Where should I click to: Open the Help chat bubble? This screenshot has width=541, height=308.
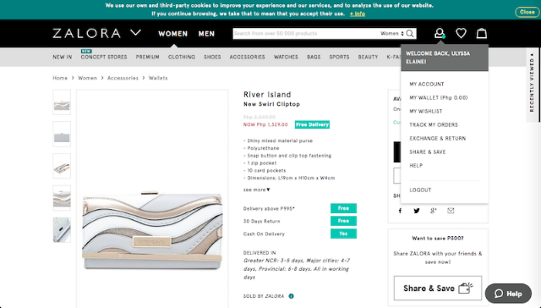coord(508,294)
